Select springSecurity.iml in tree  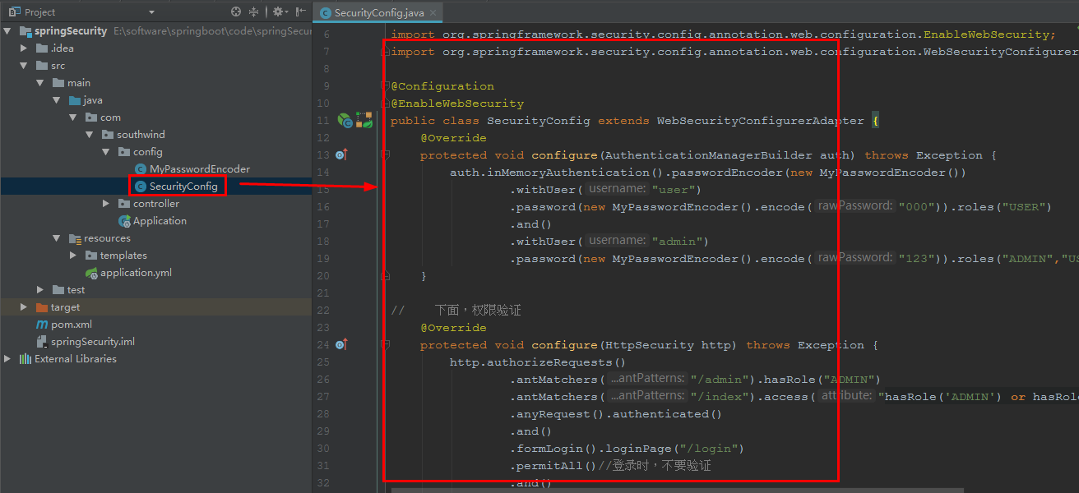coord(93,342)
